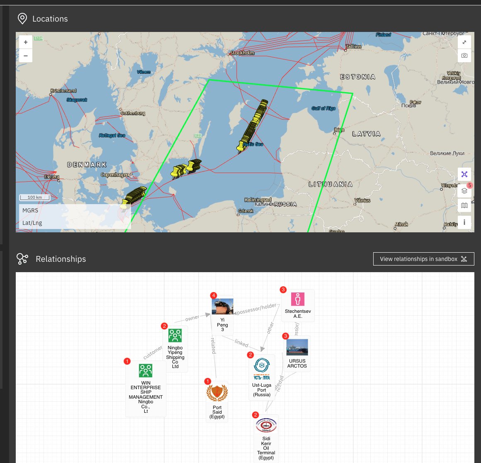Open the map layers panel
Viewport: 481px width, 463px height.
click(464, 191)
